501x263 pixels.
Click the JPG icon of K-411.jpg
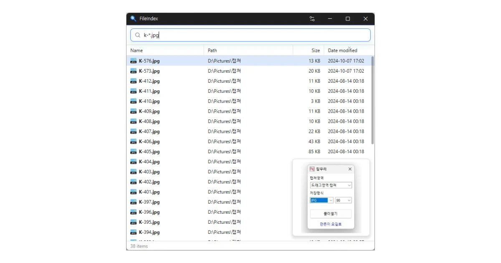pyautogui.click(x=134, y=91)
